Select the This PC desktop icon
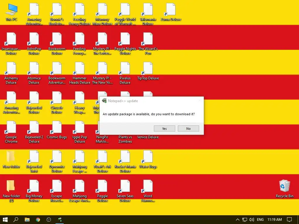The width and height of the screenshot is (299, 224). [11, 12]
